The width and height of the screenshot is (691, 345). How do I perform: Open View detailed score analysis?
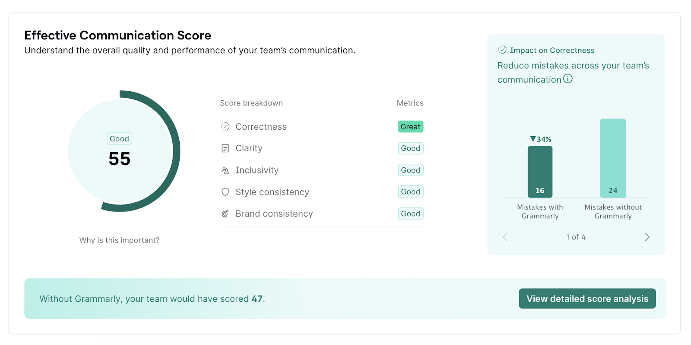[x=587, y=299]
